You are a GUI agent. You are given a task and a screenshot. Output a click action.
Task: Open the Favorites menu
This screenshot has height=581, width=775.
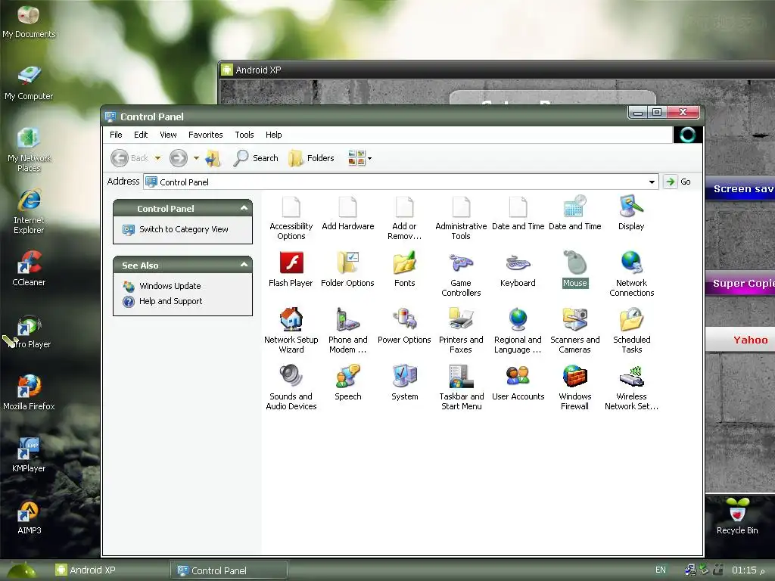click(x=206, y=135)
